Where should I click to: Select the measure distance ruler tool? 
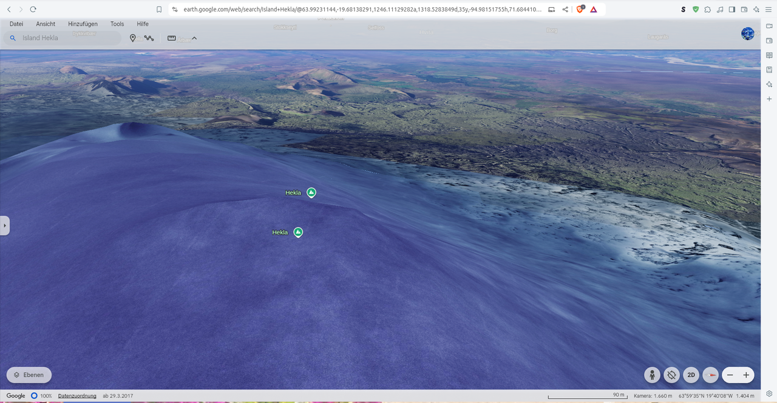coord(172,38)
